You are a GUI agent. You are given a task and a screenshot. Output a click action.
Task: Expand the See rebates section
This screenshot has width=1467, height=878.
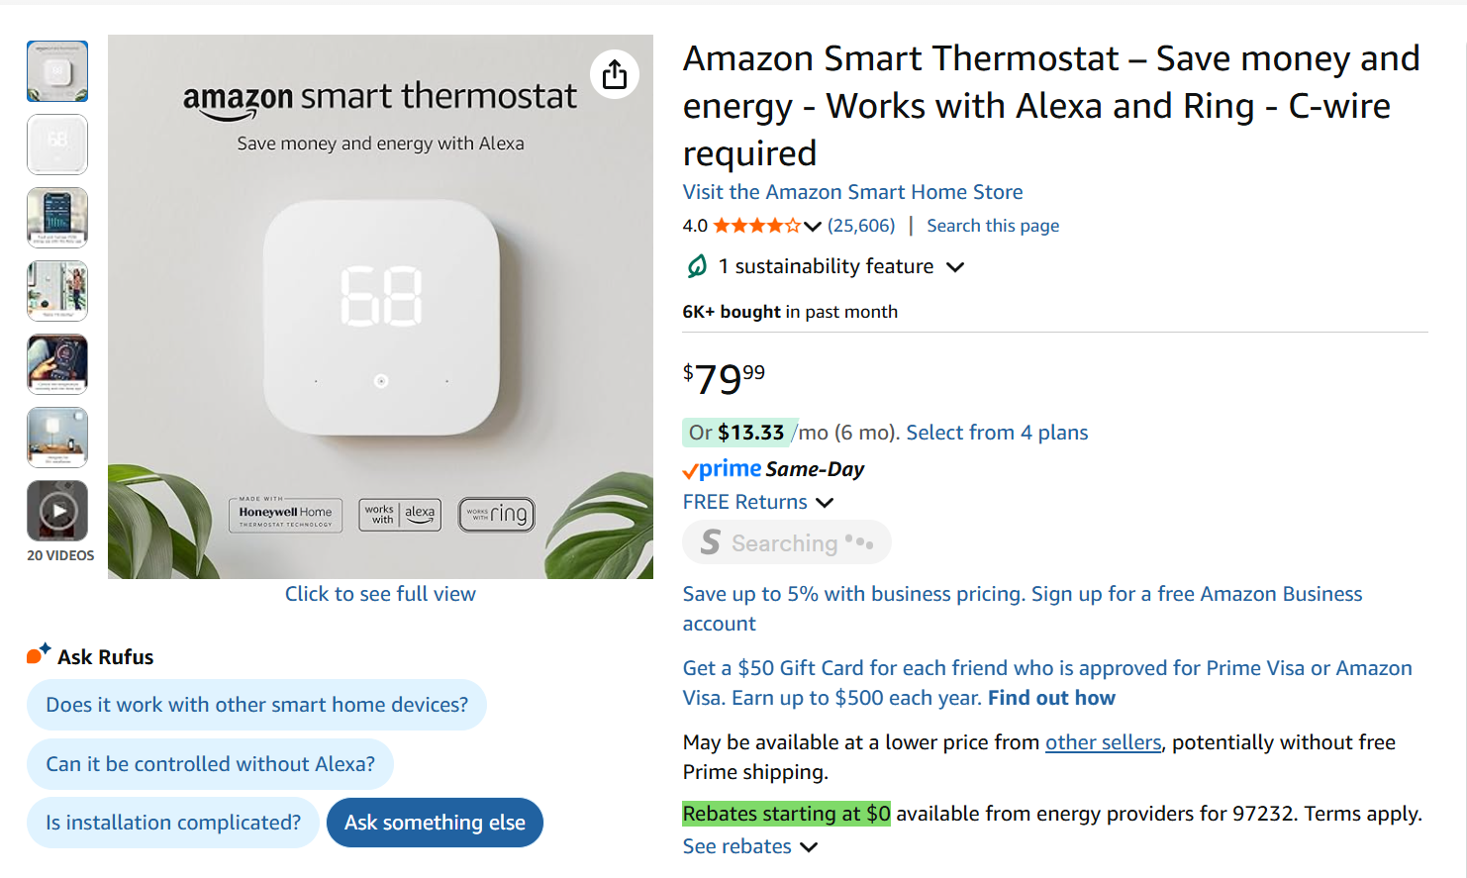809,847
